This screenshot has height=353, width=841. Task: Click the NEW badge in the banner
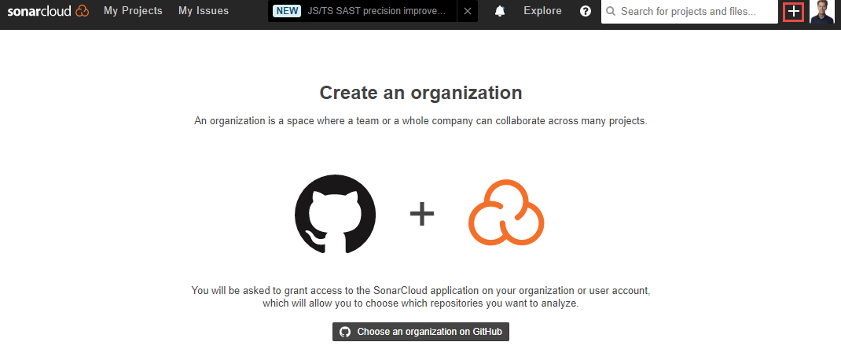click(x=287, y=11)
